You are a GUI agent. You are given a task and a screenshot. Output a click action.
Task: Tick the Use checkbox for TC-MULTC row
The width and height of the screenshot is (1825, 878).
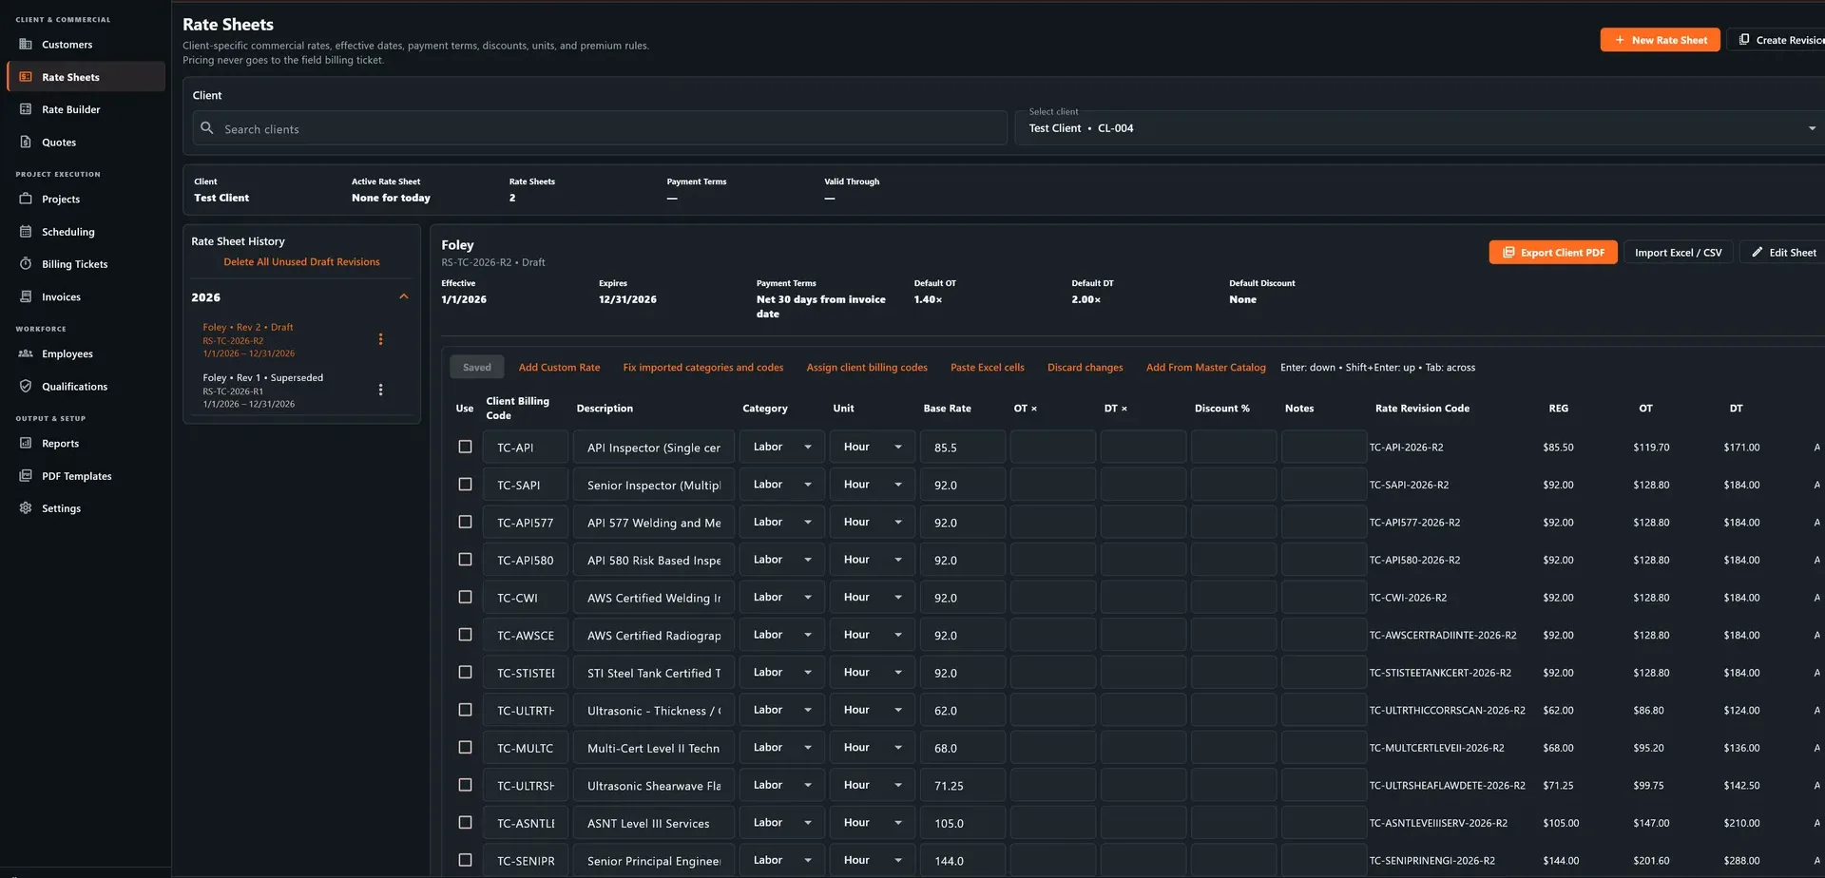coord(465,748)
